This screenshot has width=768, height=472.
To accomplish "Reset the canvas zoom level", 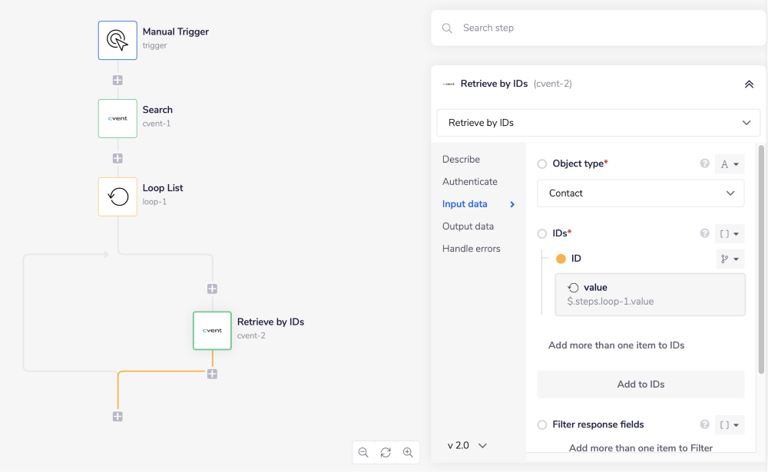I will pos(386,453).
